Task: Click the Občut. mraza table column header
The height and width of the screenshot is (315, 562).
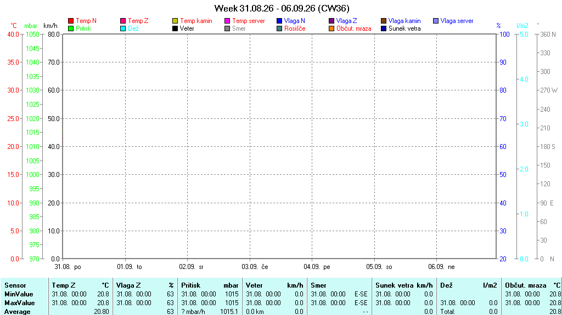Action: coord(525,285)
